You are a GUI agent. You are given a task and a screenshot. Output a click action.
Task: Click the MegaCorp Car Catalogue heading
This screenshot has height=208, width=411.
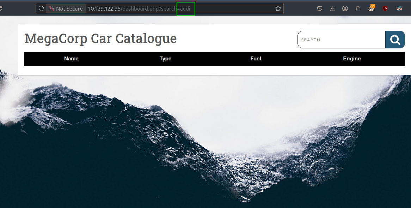(100, 38)
